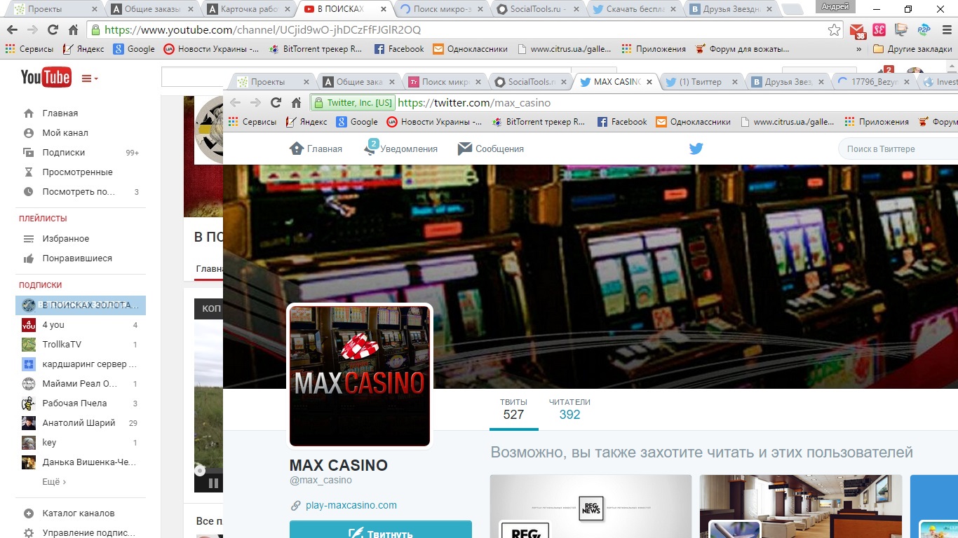This screenshot has height=538, width=958.
Task: Click the YouTube logo
Action: pos(46,77)
